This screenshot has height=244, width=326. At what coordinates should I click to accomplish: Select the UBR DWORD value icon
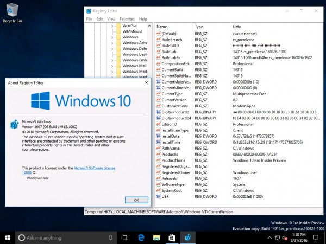[x=159, y=196]
